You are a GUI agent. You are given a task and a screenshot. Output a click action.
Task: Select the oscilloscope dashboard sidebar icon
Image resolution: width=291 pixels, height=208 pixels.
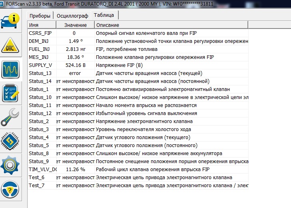(x=10, y=69)
